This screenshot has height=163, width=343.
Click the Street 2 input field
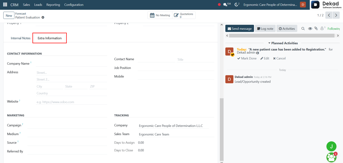pyautogui.click(x=72, y=80)
